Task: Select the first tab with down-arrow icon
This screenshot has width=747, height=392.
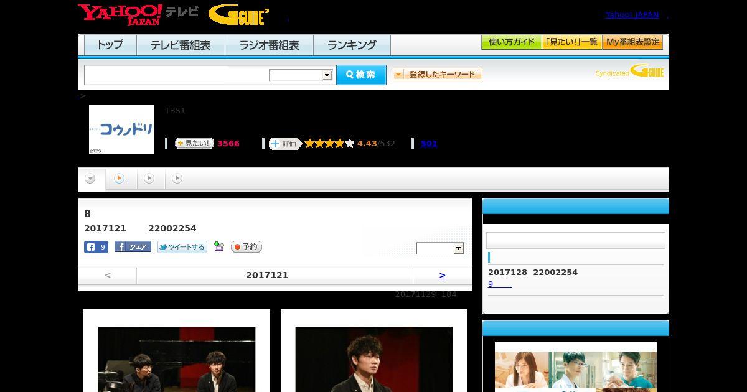Action: [91, 179]
